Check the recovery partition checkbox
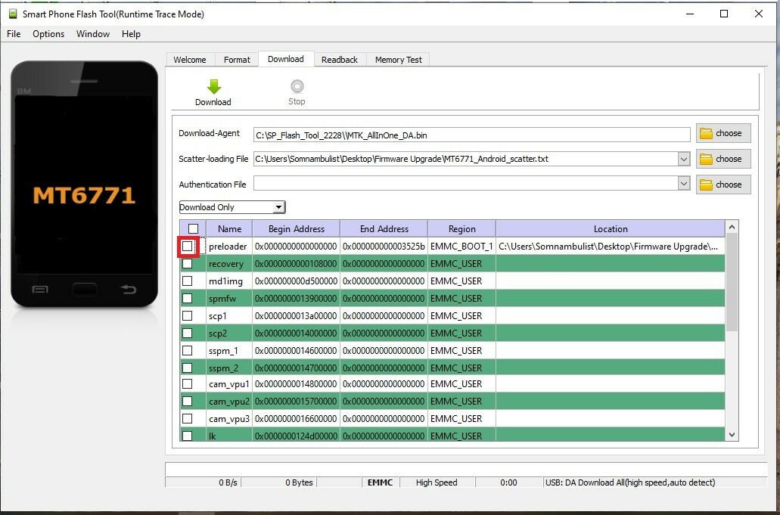This screenshot has height=515, width=780. point(188,264)
